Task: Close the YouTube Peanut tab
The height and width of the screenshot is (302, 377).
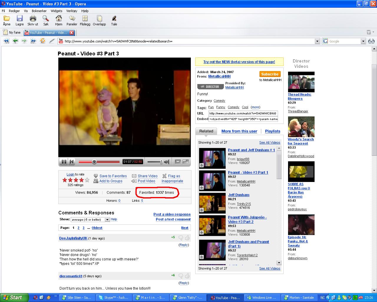Action: [x=72, y=33]
